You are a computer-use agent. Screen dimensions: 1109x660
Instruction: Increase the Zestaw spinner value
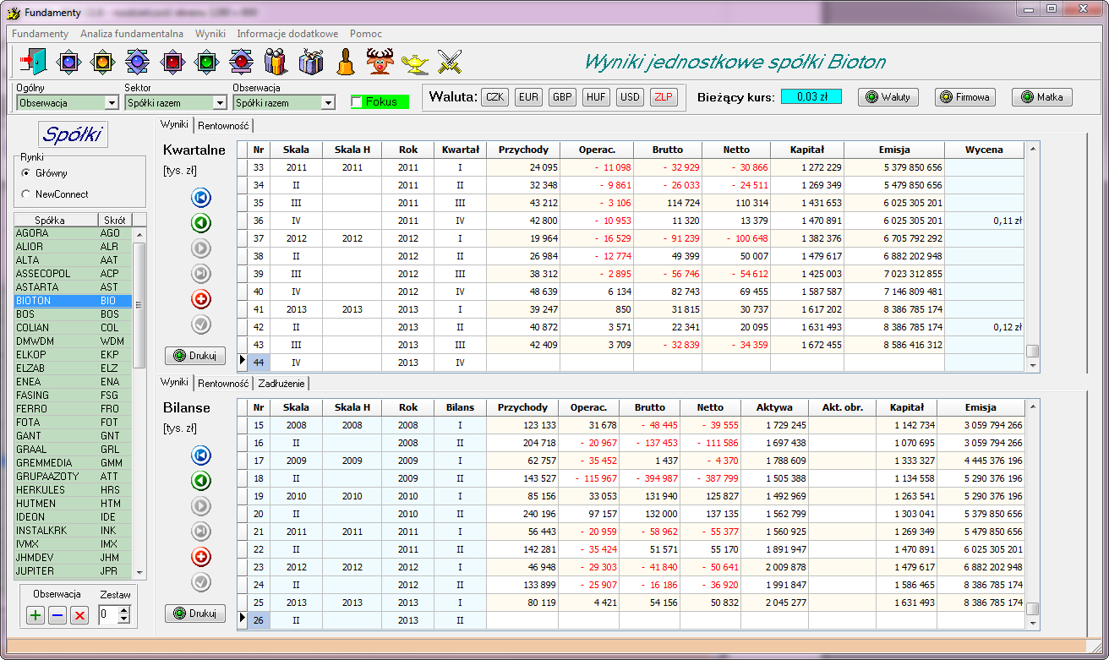(124, 611)
